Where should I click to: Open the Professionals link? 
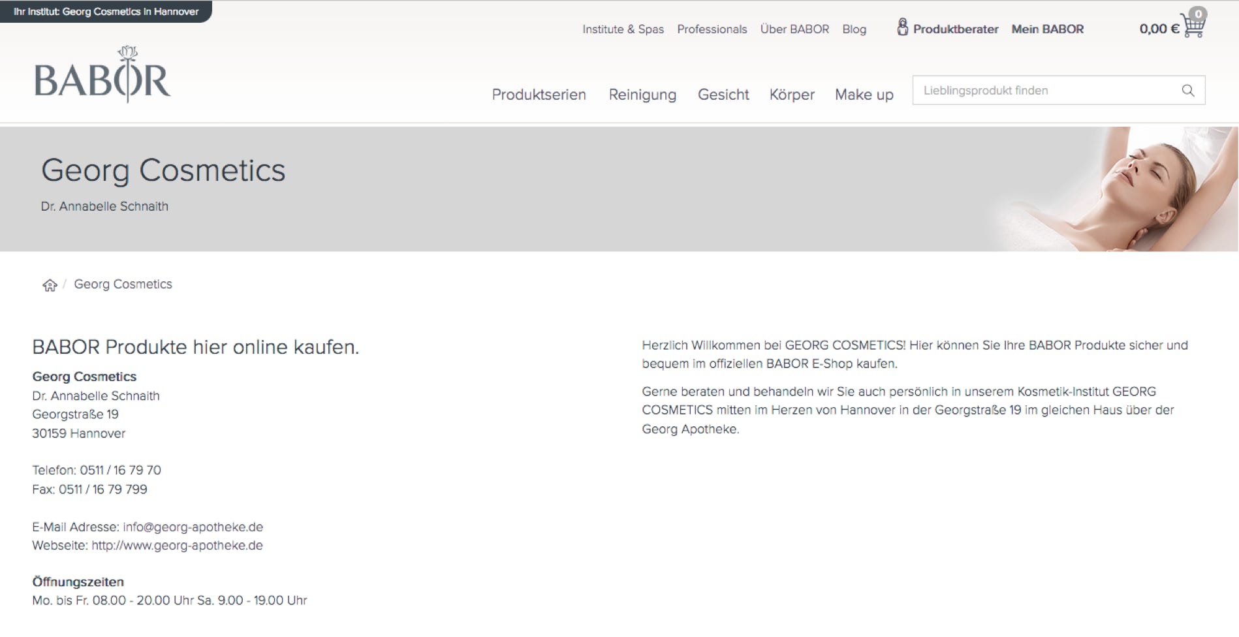[712, 29]
